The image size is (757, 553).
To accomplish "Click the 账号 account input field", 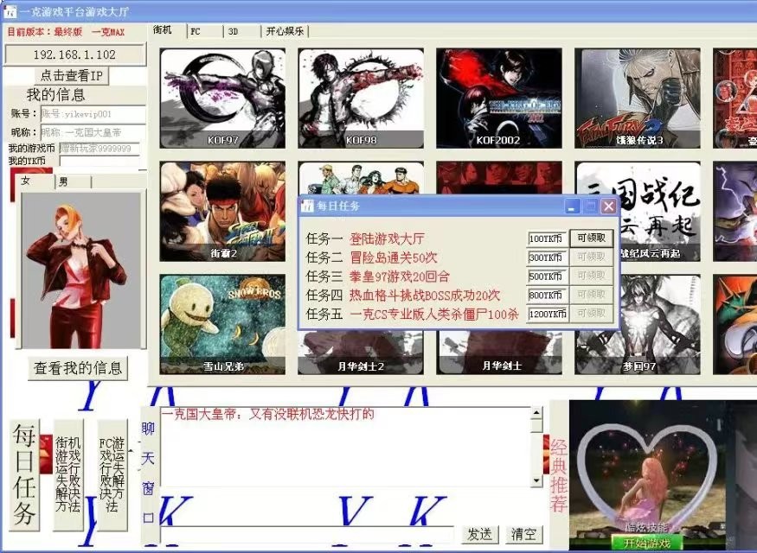I will 93,114.
